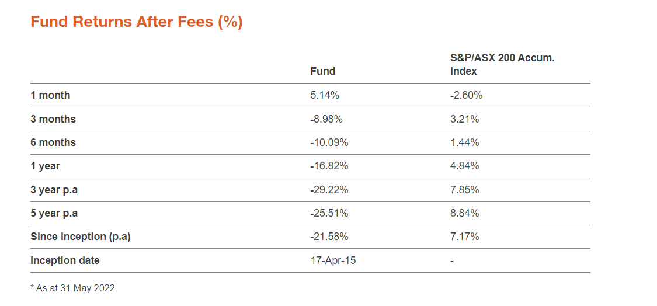
Task: Select the S&P/ASX 200 Accum. Index header
Action: pyautogui.click(x=502, y=65)
